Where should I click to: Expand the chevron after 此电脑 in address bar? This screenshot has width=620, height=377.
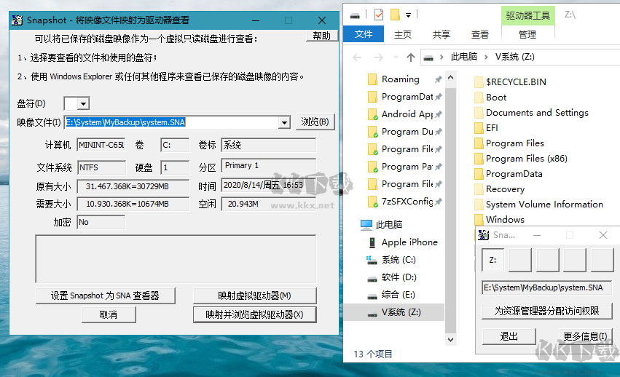tap(487, 57)
